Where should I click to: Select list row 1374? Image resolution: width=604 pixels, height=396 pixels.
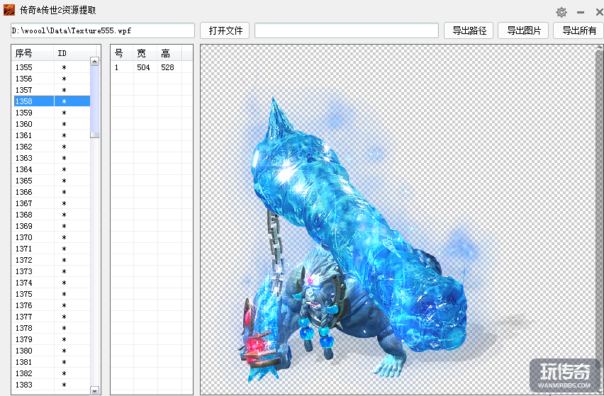pos(52,283)
